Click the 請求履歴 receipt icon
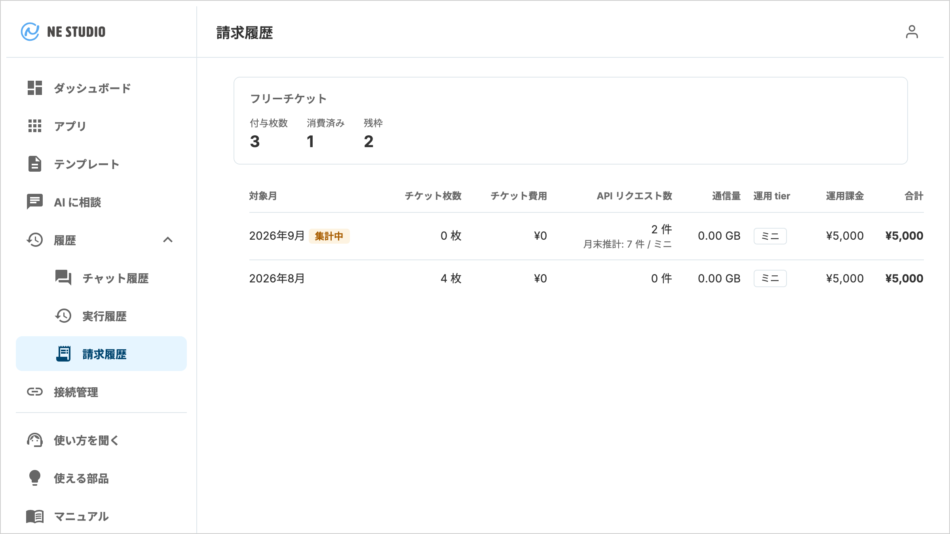This screenshot has width=950, height=534. 63,354
